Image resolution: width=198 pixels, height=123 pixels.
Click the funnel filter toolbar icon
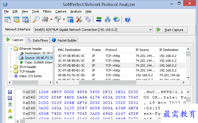(58, 19)
